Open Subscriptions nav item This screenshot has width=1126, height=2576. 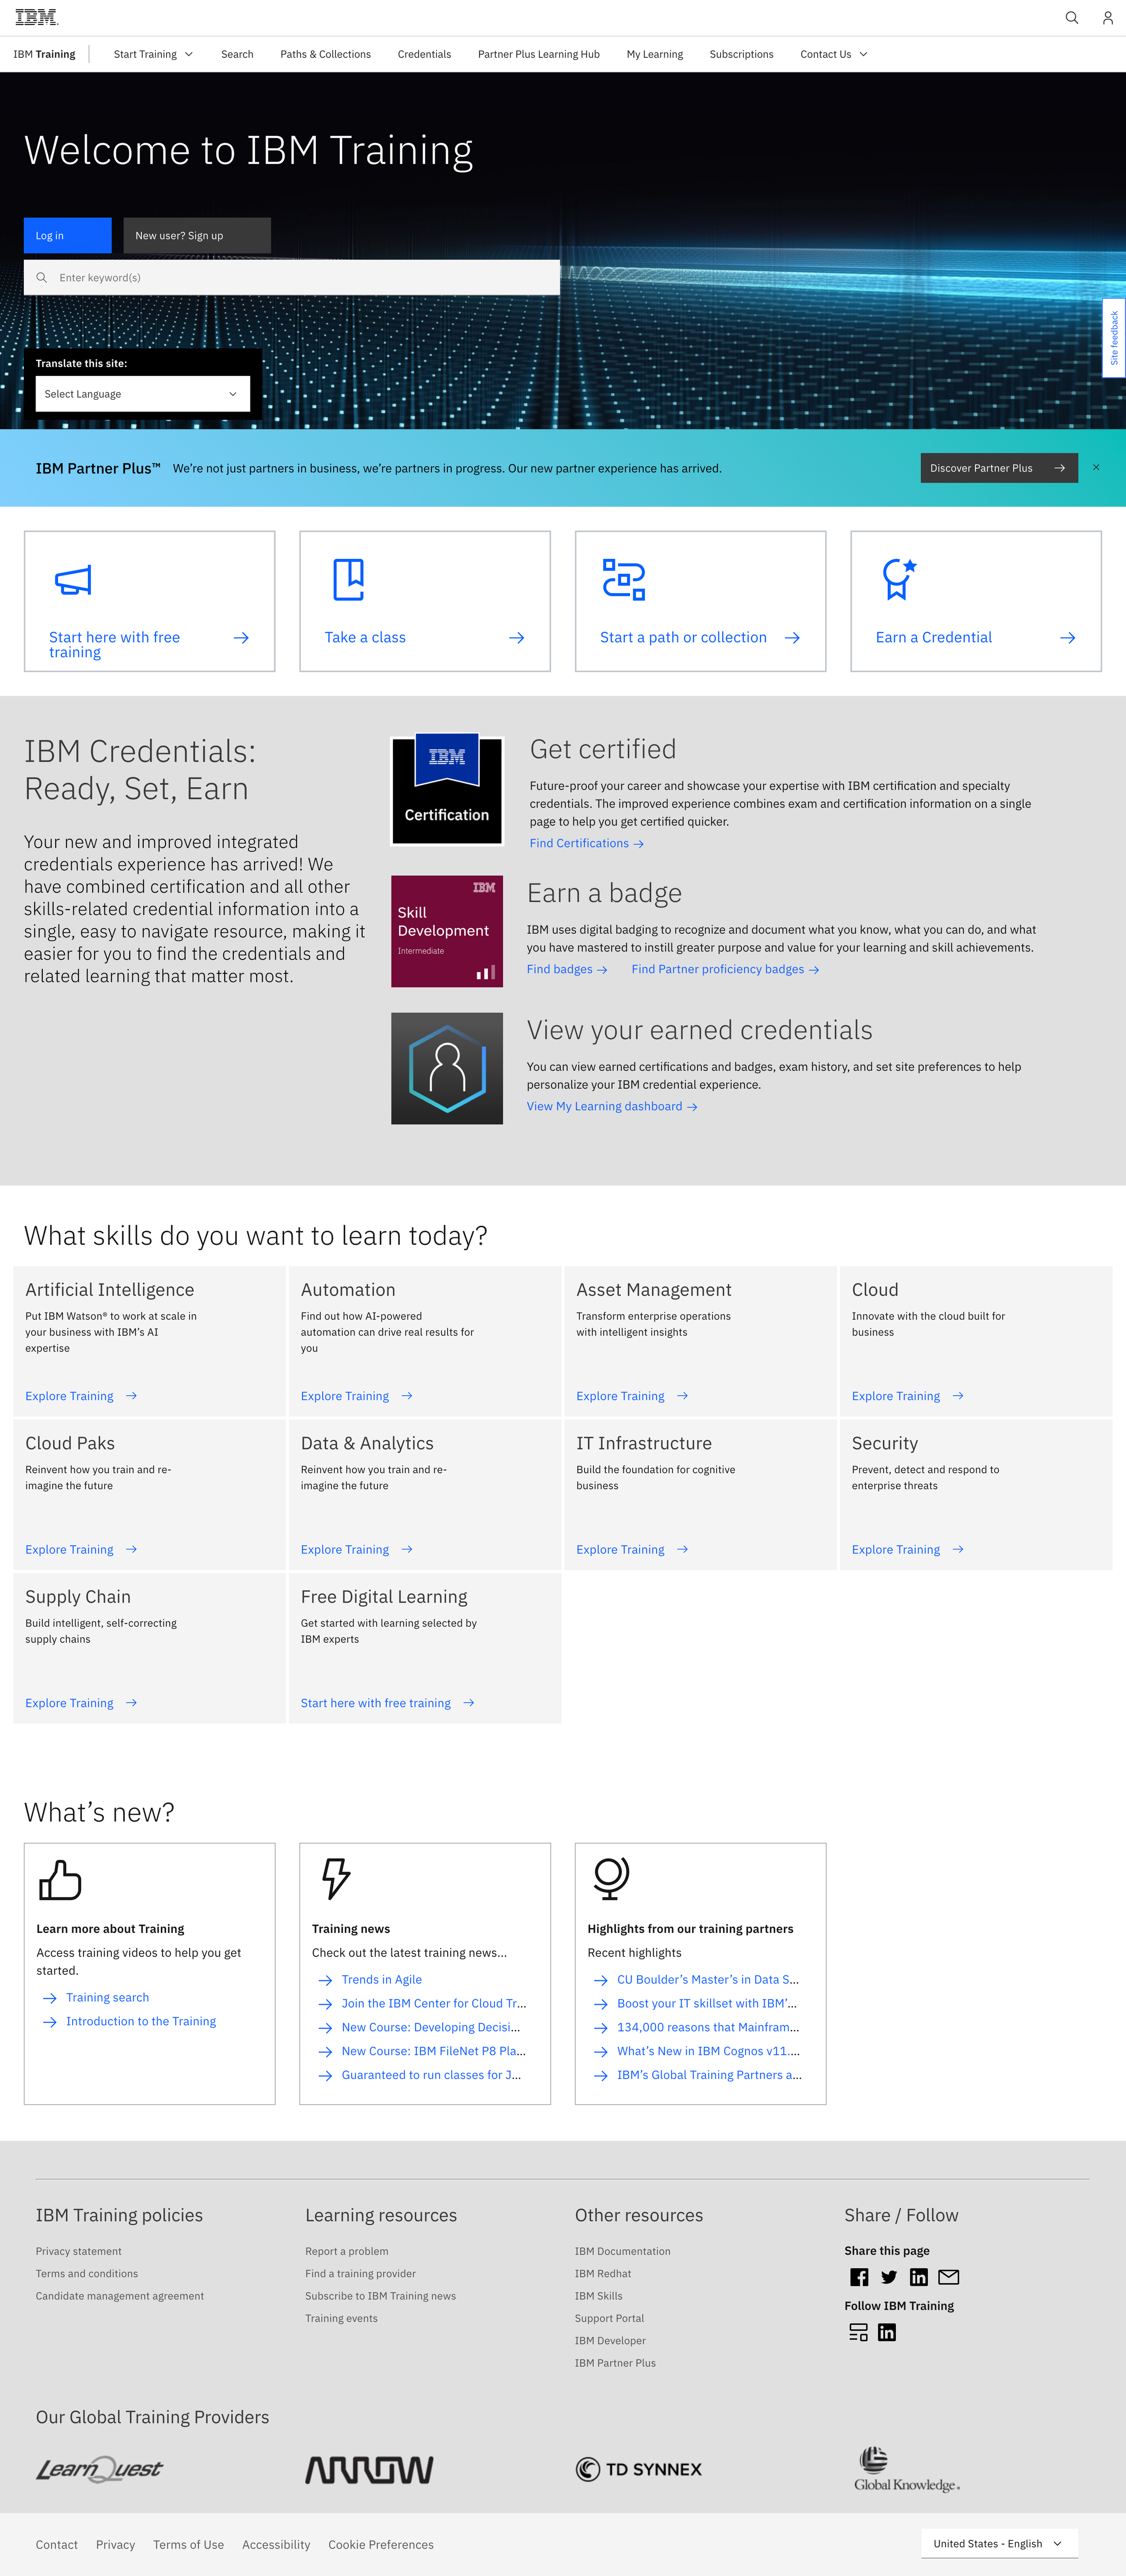(x=741, y=54)
